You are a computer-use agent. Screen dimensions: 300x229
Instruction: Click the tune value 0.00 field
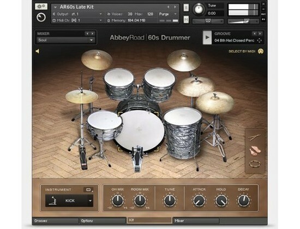[x=215, y=13]
